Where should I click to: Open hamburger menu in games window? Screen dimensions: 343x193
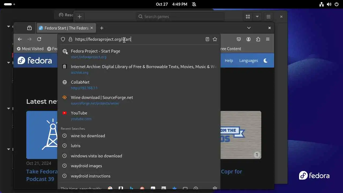pos(269,17)
